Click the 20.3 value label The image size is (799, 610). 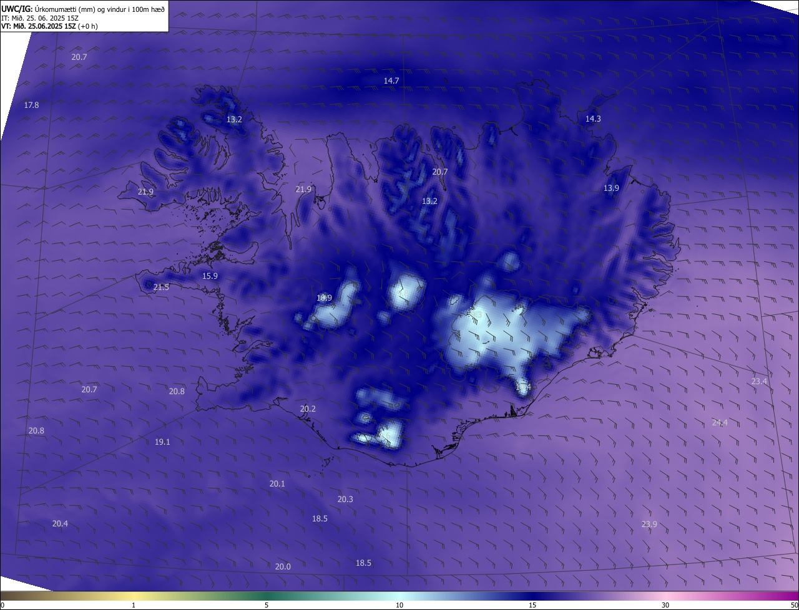(x=345, y=499)
